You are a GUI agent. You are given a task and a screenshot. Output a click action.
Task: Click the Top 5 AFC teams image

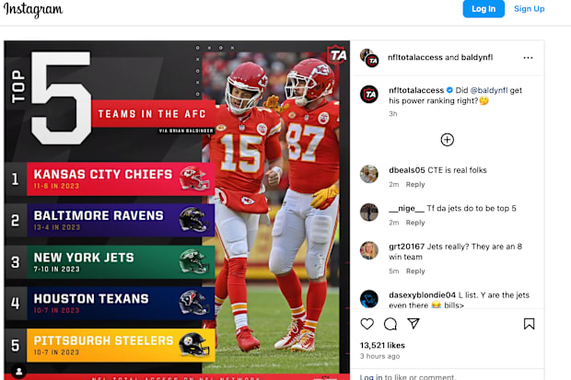click(x=178, y=207)
